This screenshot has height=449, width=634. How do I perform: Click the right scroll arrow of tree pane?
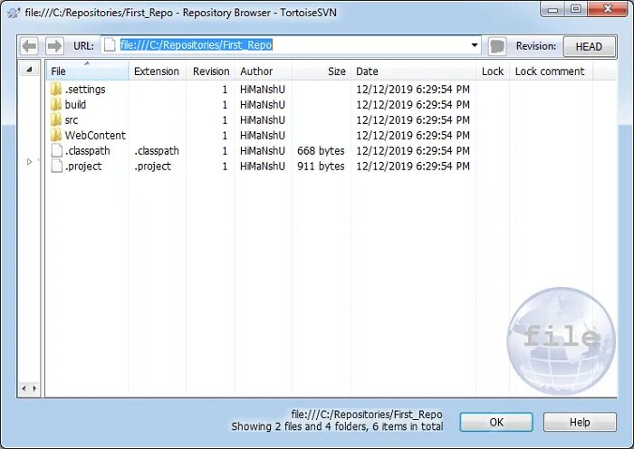(34, 388)
